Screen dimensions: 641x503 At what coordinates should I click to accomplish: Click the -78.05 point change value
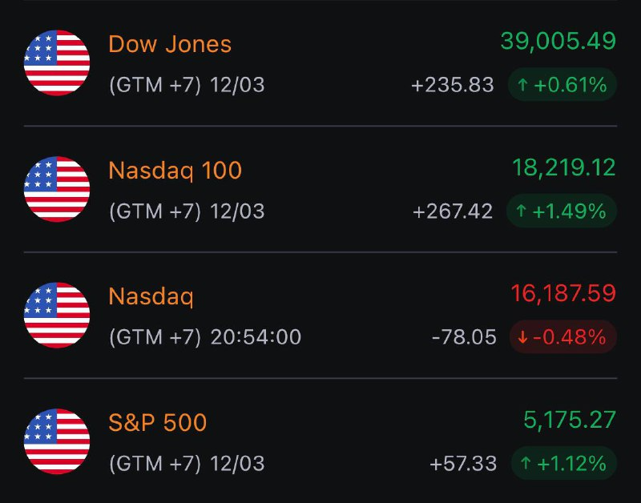[x=464, y=337]
